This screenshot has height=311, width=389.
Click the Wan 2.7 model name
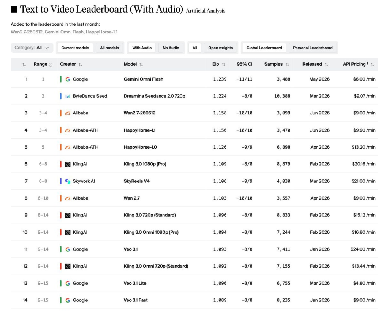pyautogui.click(x=132, y=198)
